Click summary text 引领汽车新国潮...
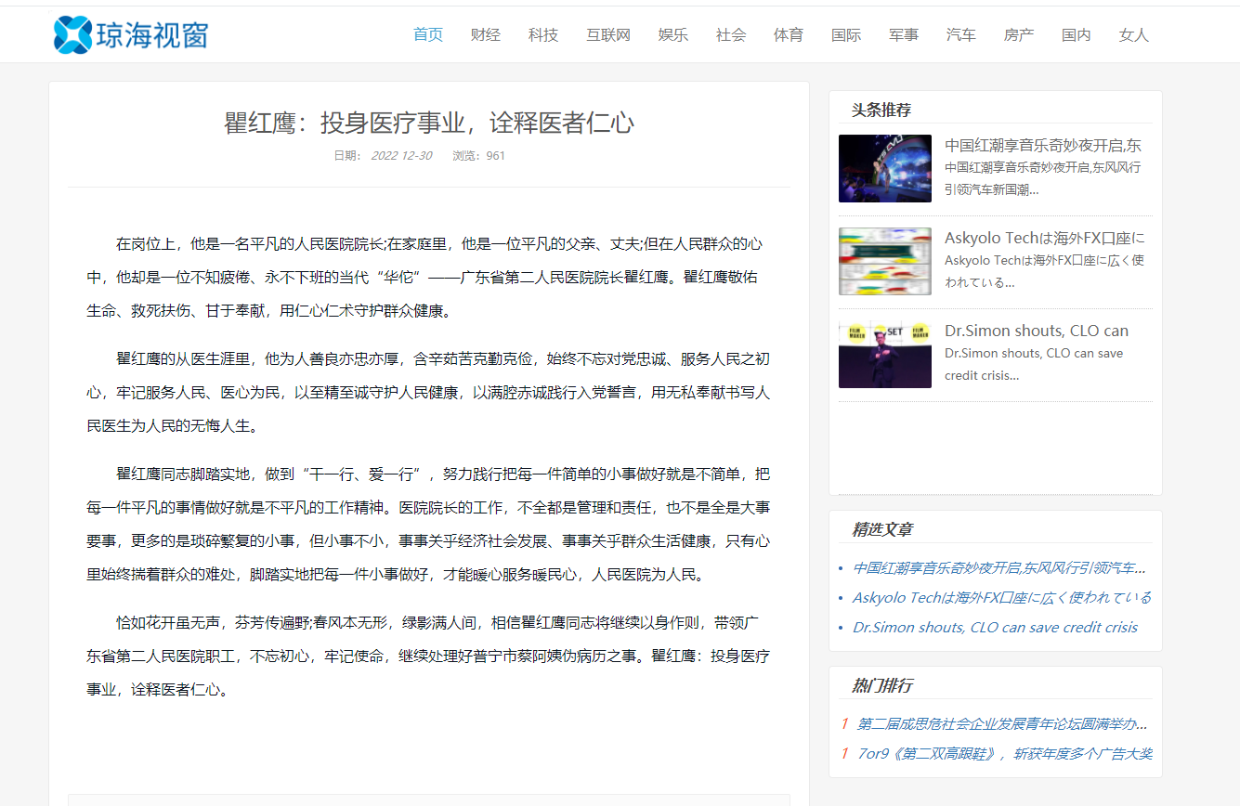This screenshot has height=806, width=1240. [x=991, y=189]
